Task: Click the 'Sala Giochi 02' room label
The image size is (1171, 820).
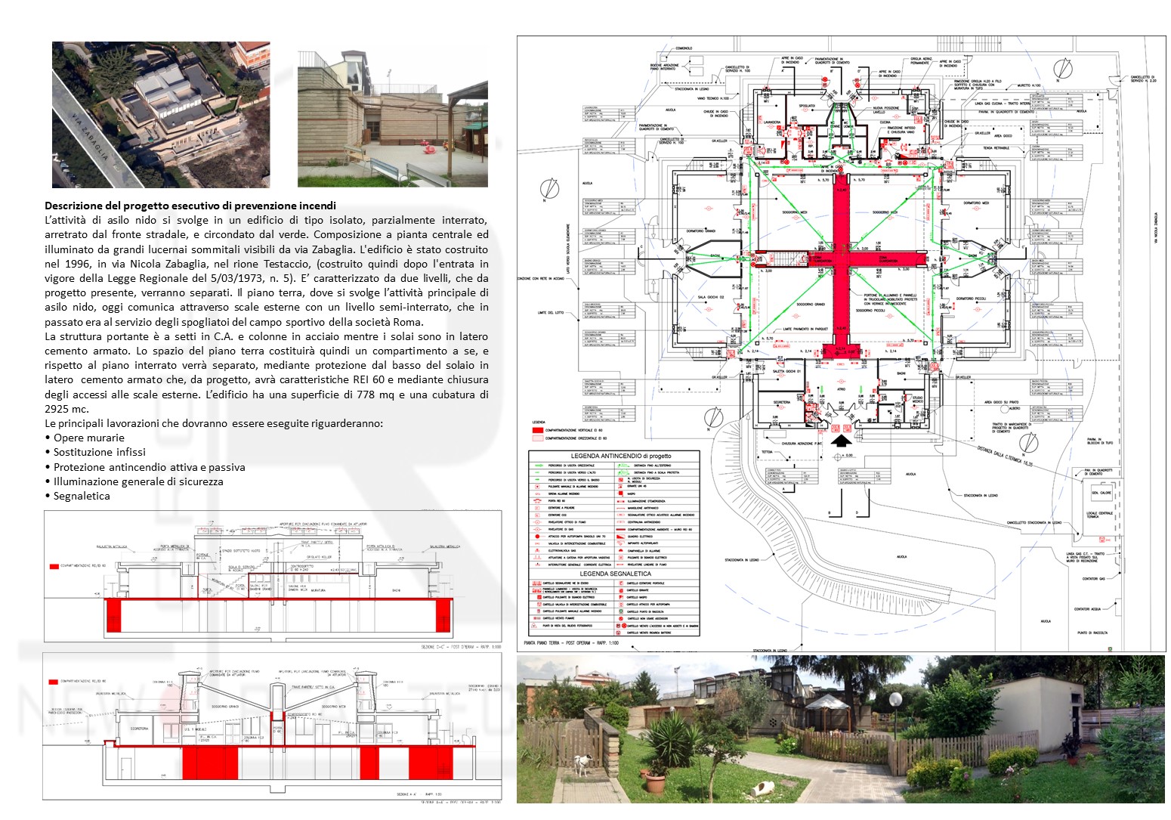Action: [x=711, y=297]
